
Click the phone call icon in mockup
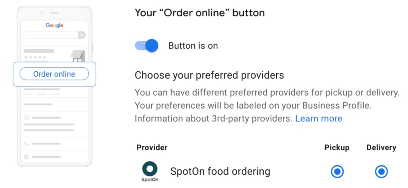click(x=26, y=143)
